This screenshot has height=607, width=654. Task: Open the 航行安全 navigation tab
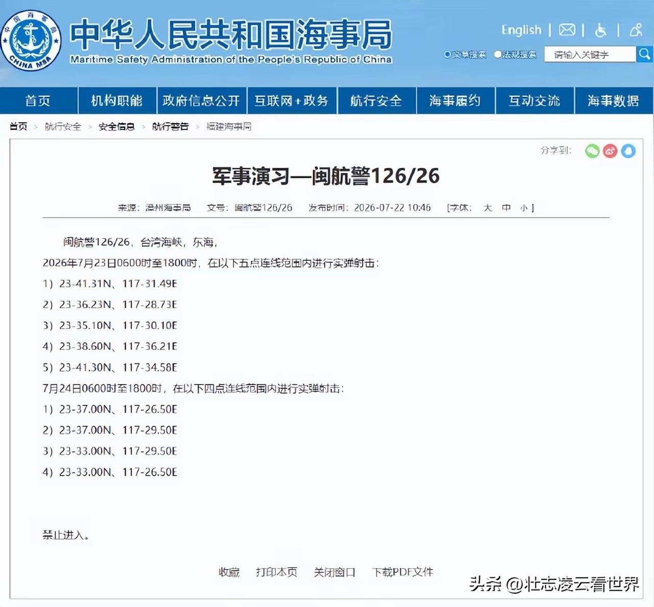point(377,101)
